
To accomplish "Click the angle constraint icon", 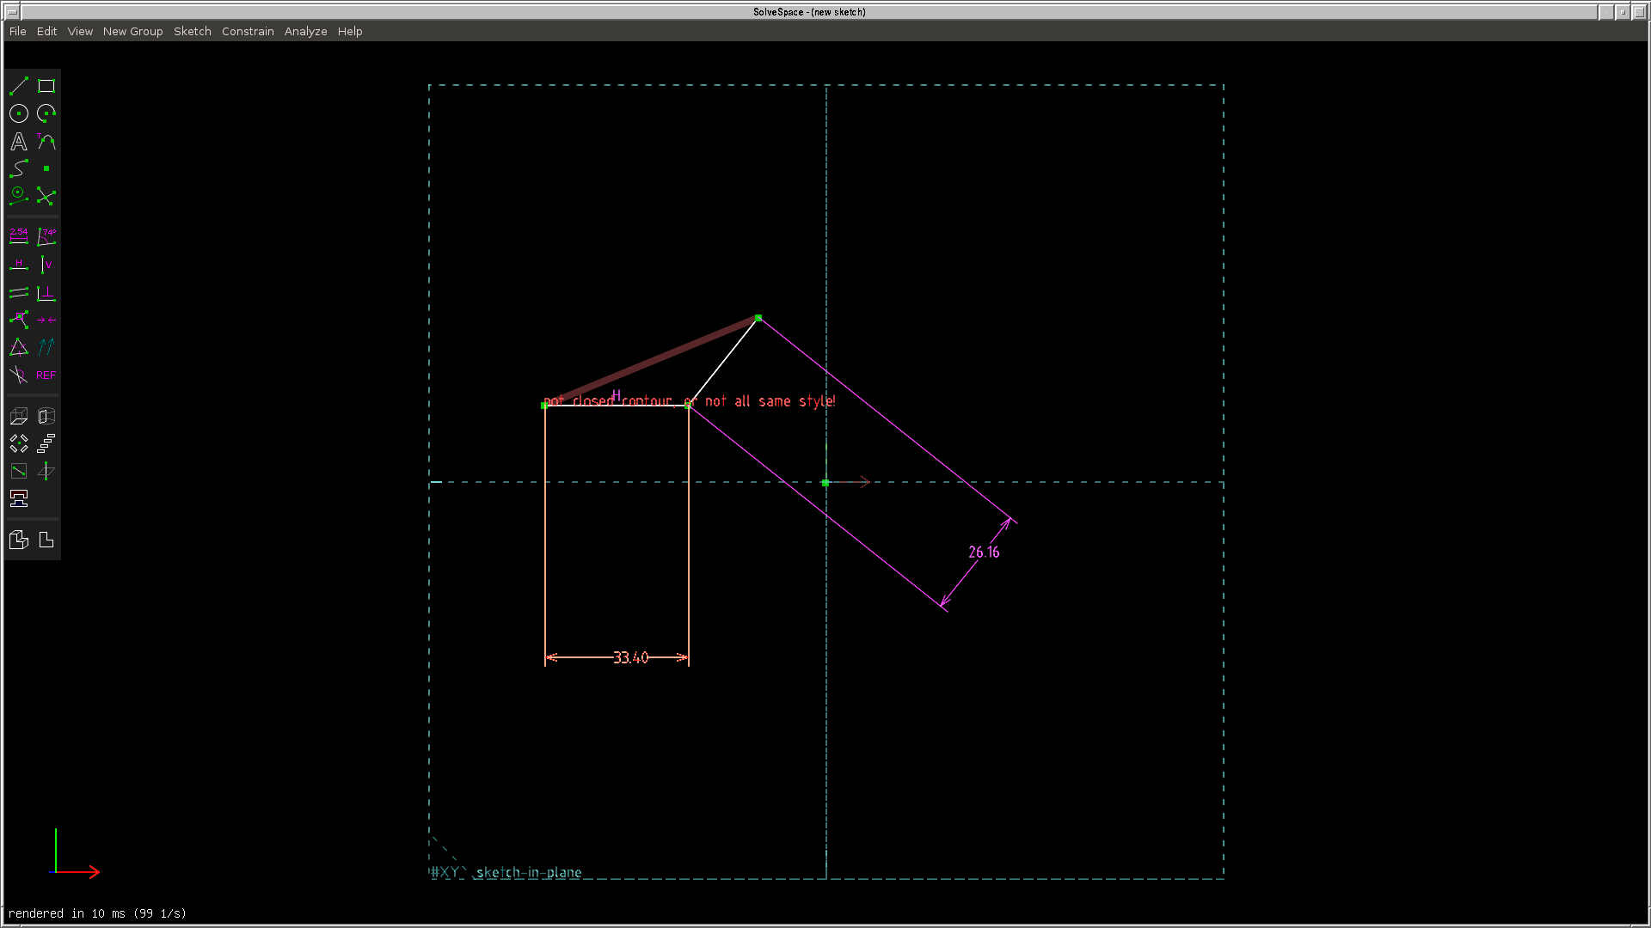I will click(46, 236).
